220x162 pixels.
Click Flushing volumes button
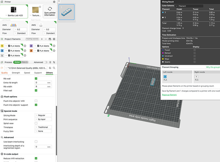(32, 39)
